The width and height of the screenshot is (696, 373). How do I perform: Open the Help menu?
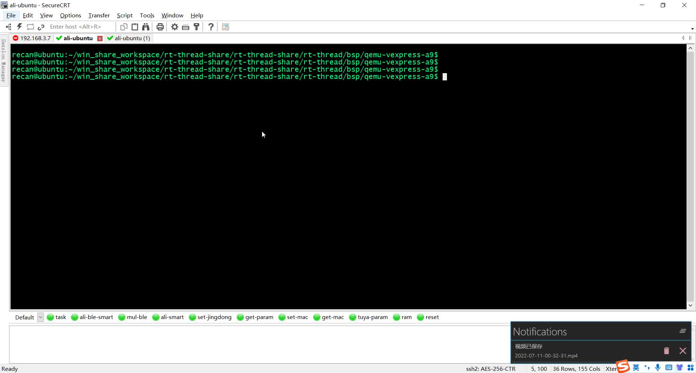point(197,15)
